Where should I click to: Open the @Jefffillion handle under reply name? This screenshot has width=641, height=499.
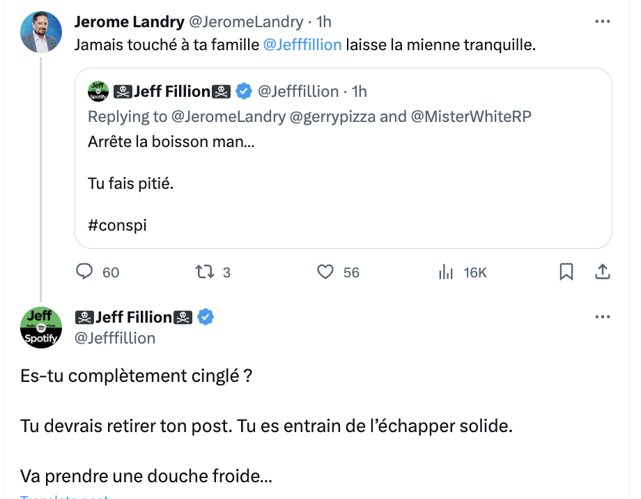[115, 338]
